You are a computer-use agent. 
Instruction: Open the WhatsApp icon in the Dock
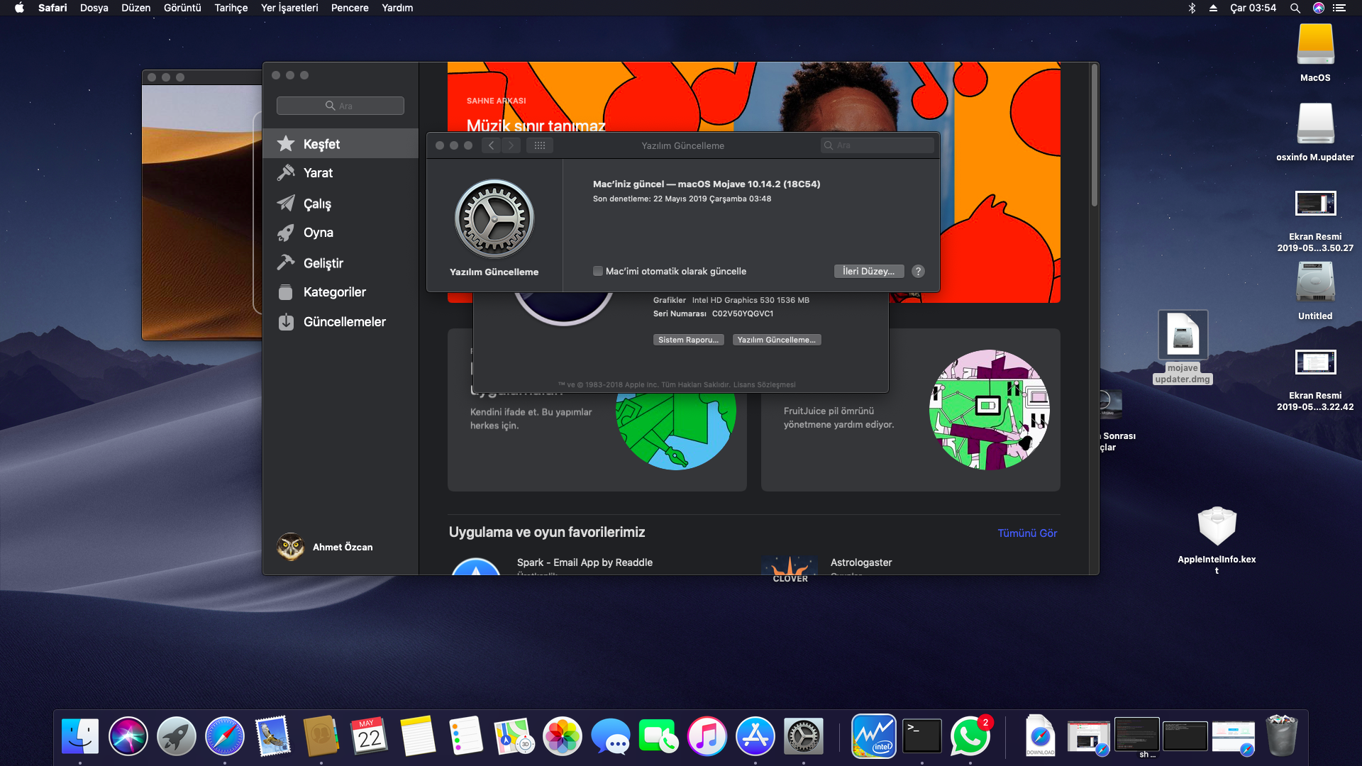point(970,736)
